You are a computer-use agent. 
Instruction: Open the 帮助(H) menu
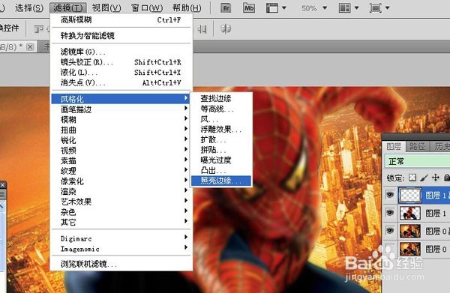pyautogui.click(x=187, y=7)
